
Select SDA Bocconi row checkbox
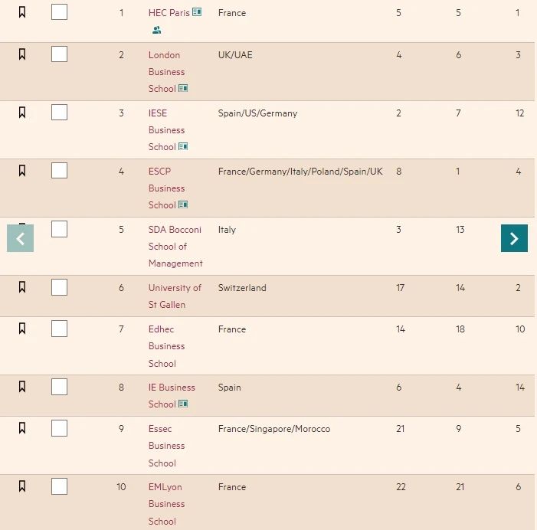[x=59, y=229]
